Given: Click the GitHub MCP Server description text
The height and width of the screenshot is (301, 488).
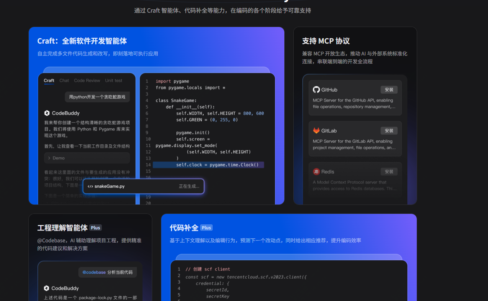Looking at the screenshot, I should pos(354,103).
